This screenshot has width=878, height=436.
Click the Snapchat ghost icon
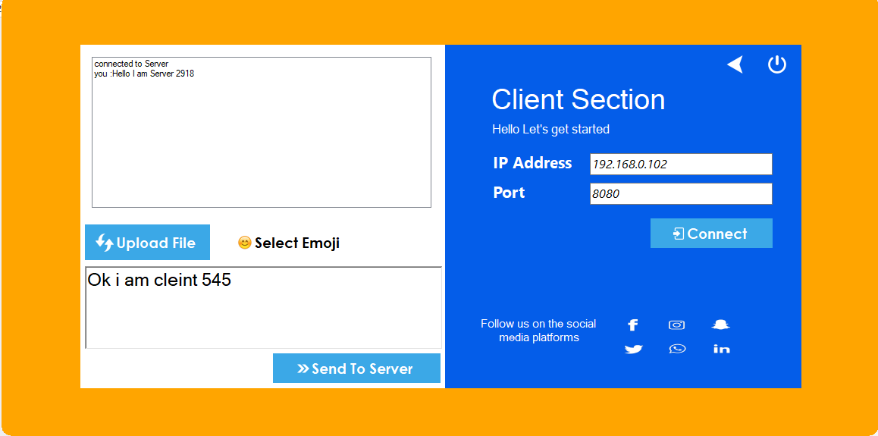(721, 325)
